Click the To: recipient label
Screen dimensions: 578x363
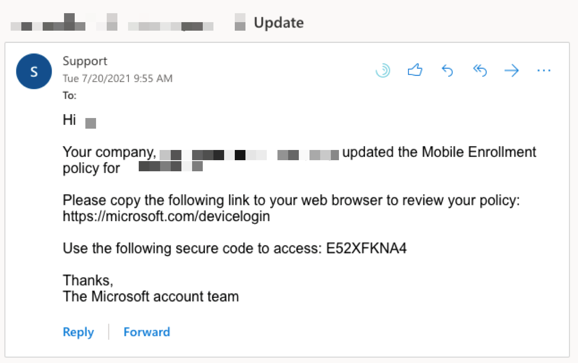(70, 96)
